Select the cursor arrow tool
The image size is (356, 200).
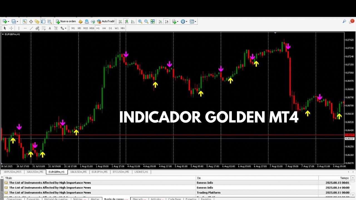[x=5, y=28]
